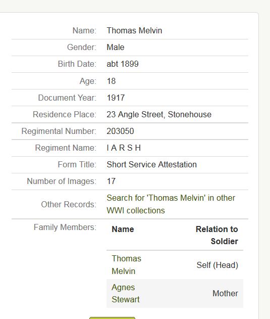Click the name value 'Thomas Melvin' at top
This screenshot has width=270, height=319.
(x=134, y=30)
